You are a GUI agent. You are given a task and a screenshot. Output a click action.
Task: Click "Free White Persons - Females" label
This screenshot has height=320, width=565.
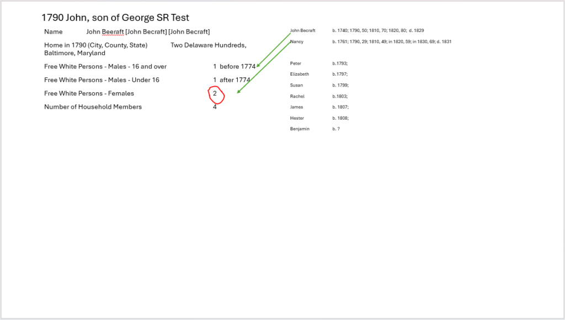[89, 93]
